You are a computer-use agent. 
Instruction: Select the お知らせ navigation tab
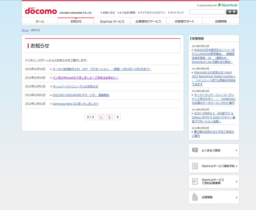pyautogui.click(x=76, y=21)
